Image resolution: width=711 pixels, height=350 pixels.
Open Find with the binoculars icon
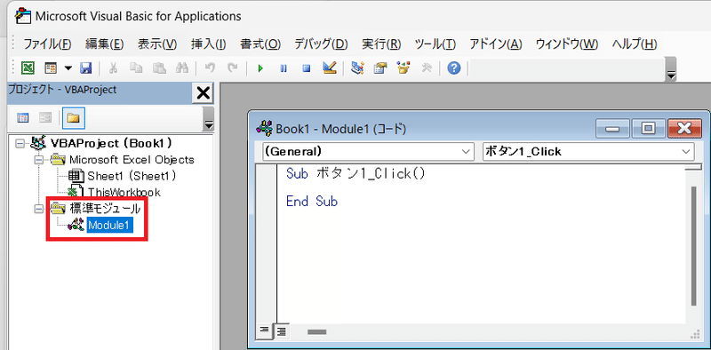182,68
